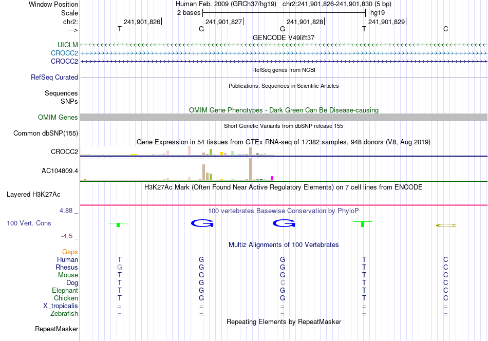Viewport: 488px width, 341px height.
Task: Click position label 241,901,828
Action: [x=305, y=22]
